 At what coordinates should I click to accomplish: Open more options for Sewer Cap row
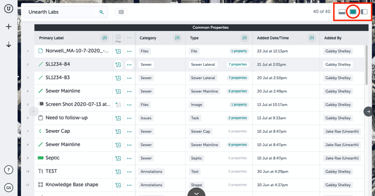(129, 132)
